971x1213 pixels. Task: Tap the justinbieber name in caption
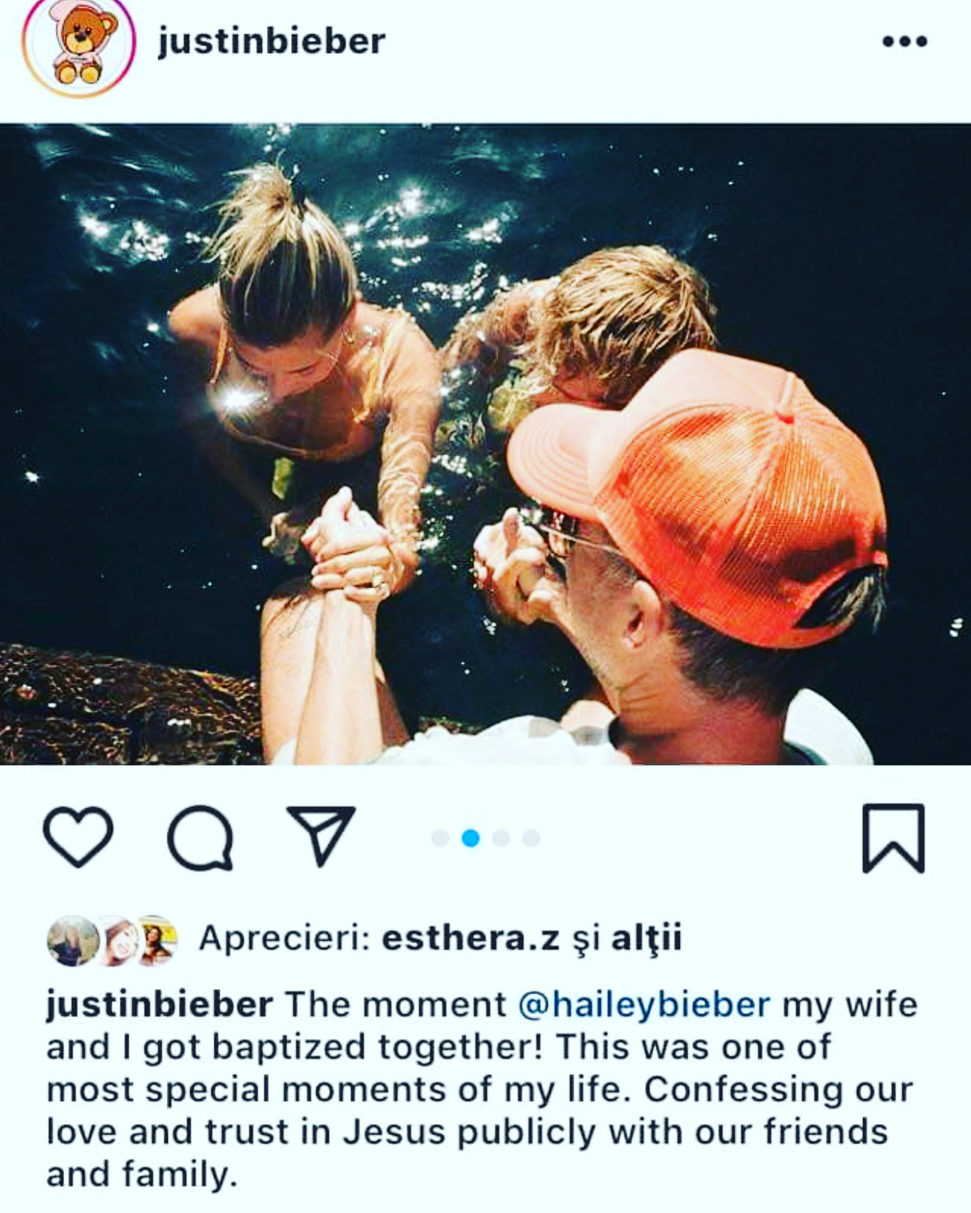point(159,1005)
